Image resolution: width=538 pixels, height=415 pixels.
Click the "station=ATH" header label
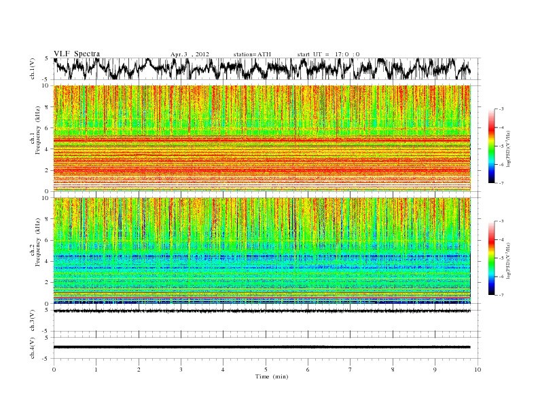click(252, 54)
